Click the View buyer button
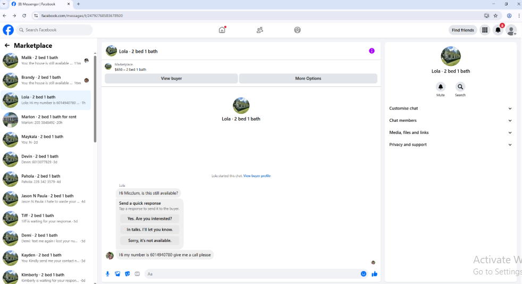Viewport: 522px width, 284px height. 171,79
